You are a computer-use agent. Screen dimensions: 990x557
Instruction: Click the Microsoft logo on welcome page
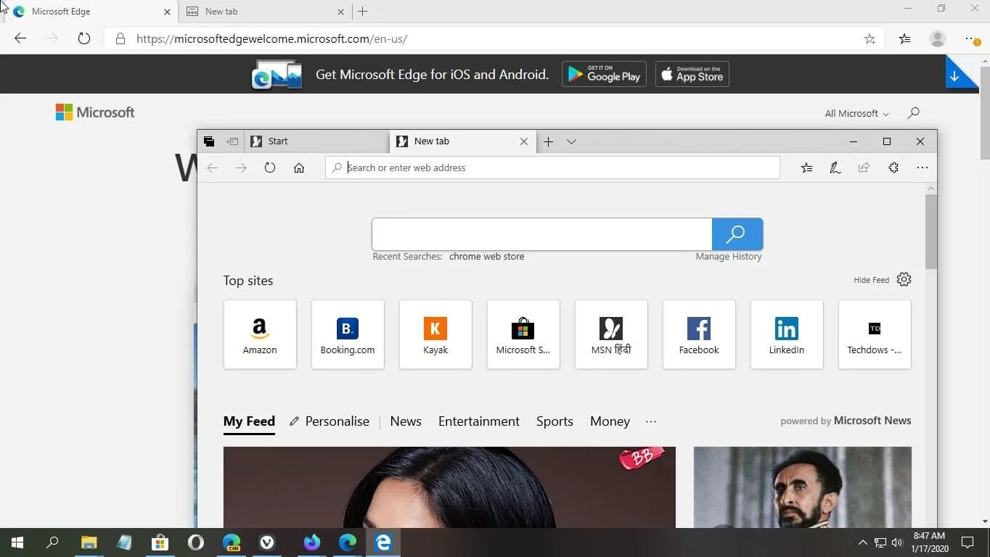click(x=95, y=112)
